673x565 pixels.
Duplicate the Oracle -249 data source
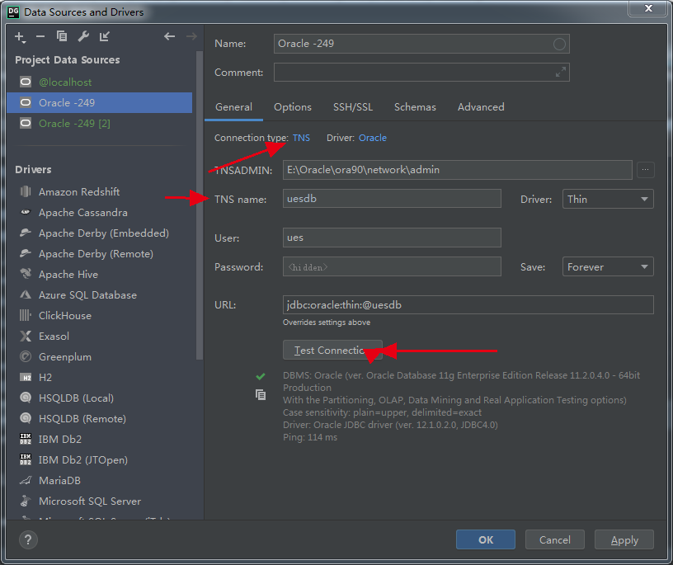(61, 36)
